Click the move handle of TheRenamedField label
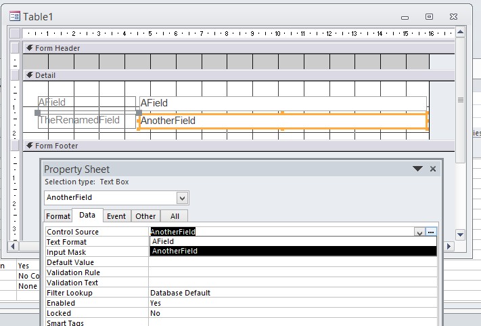 click(x=37, y=113)
